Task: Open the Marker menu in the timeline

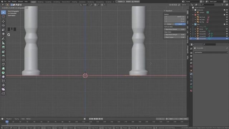Action: point(29,119)
